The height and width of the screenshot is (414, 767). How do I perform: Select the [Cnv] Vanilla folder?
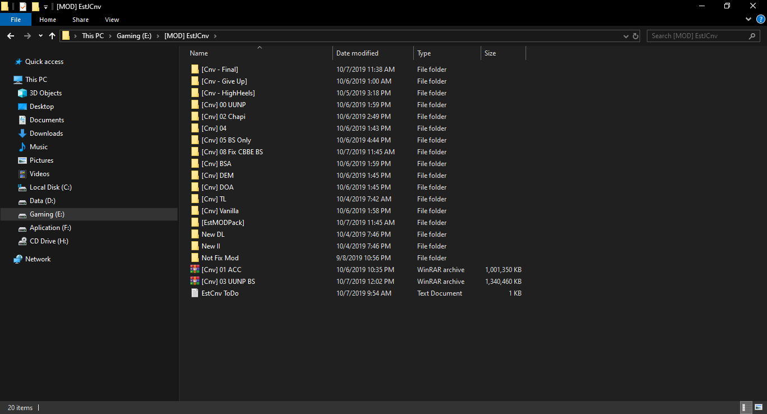click(x=220, y=211)
